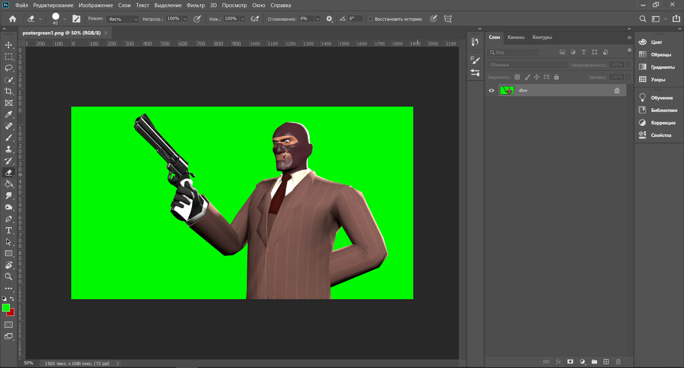Toggle Quick Mask mode

pos(9,325)
